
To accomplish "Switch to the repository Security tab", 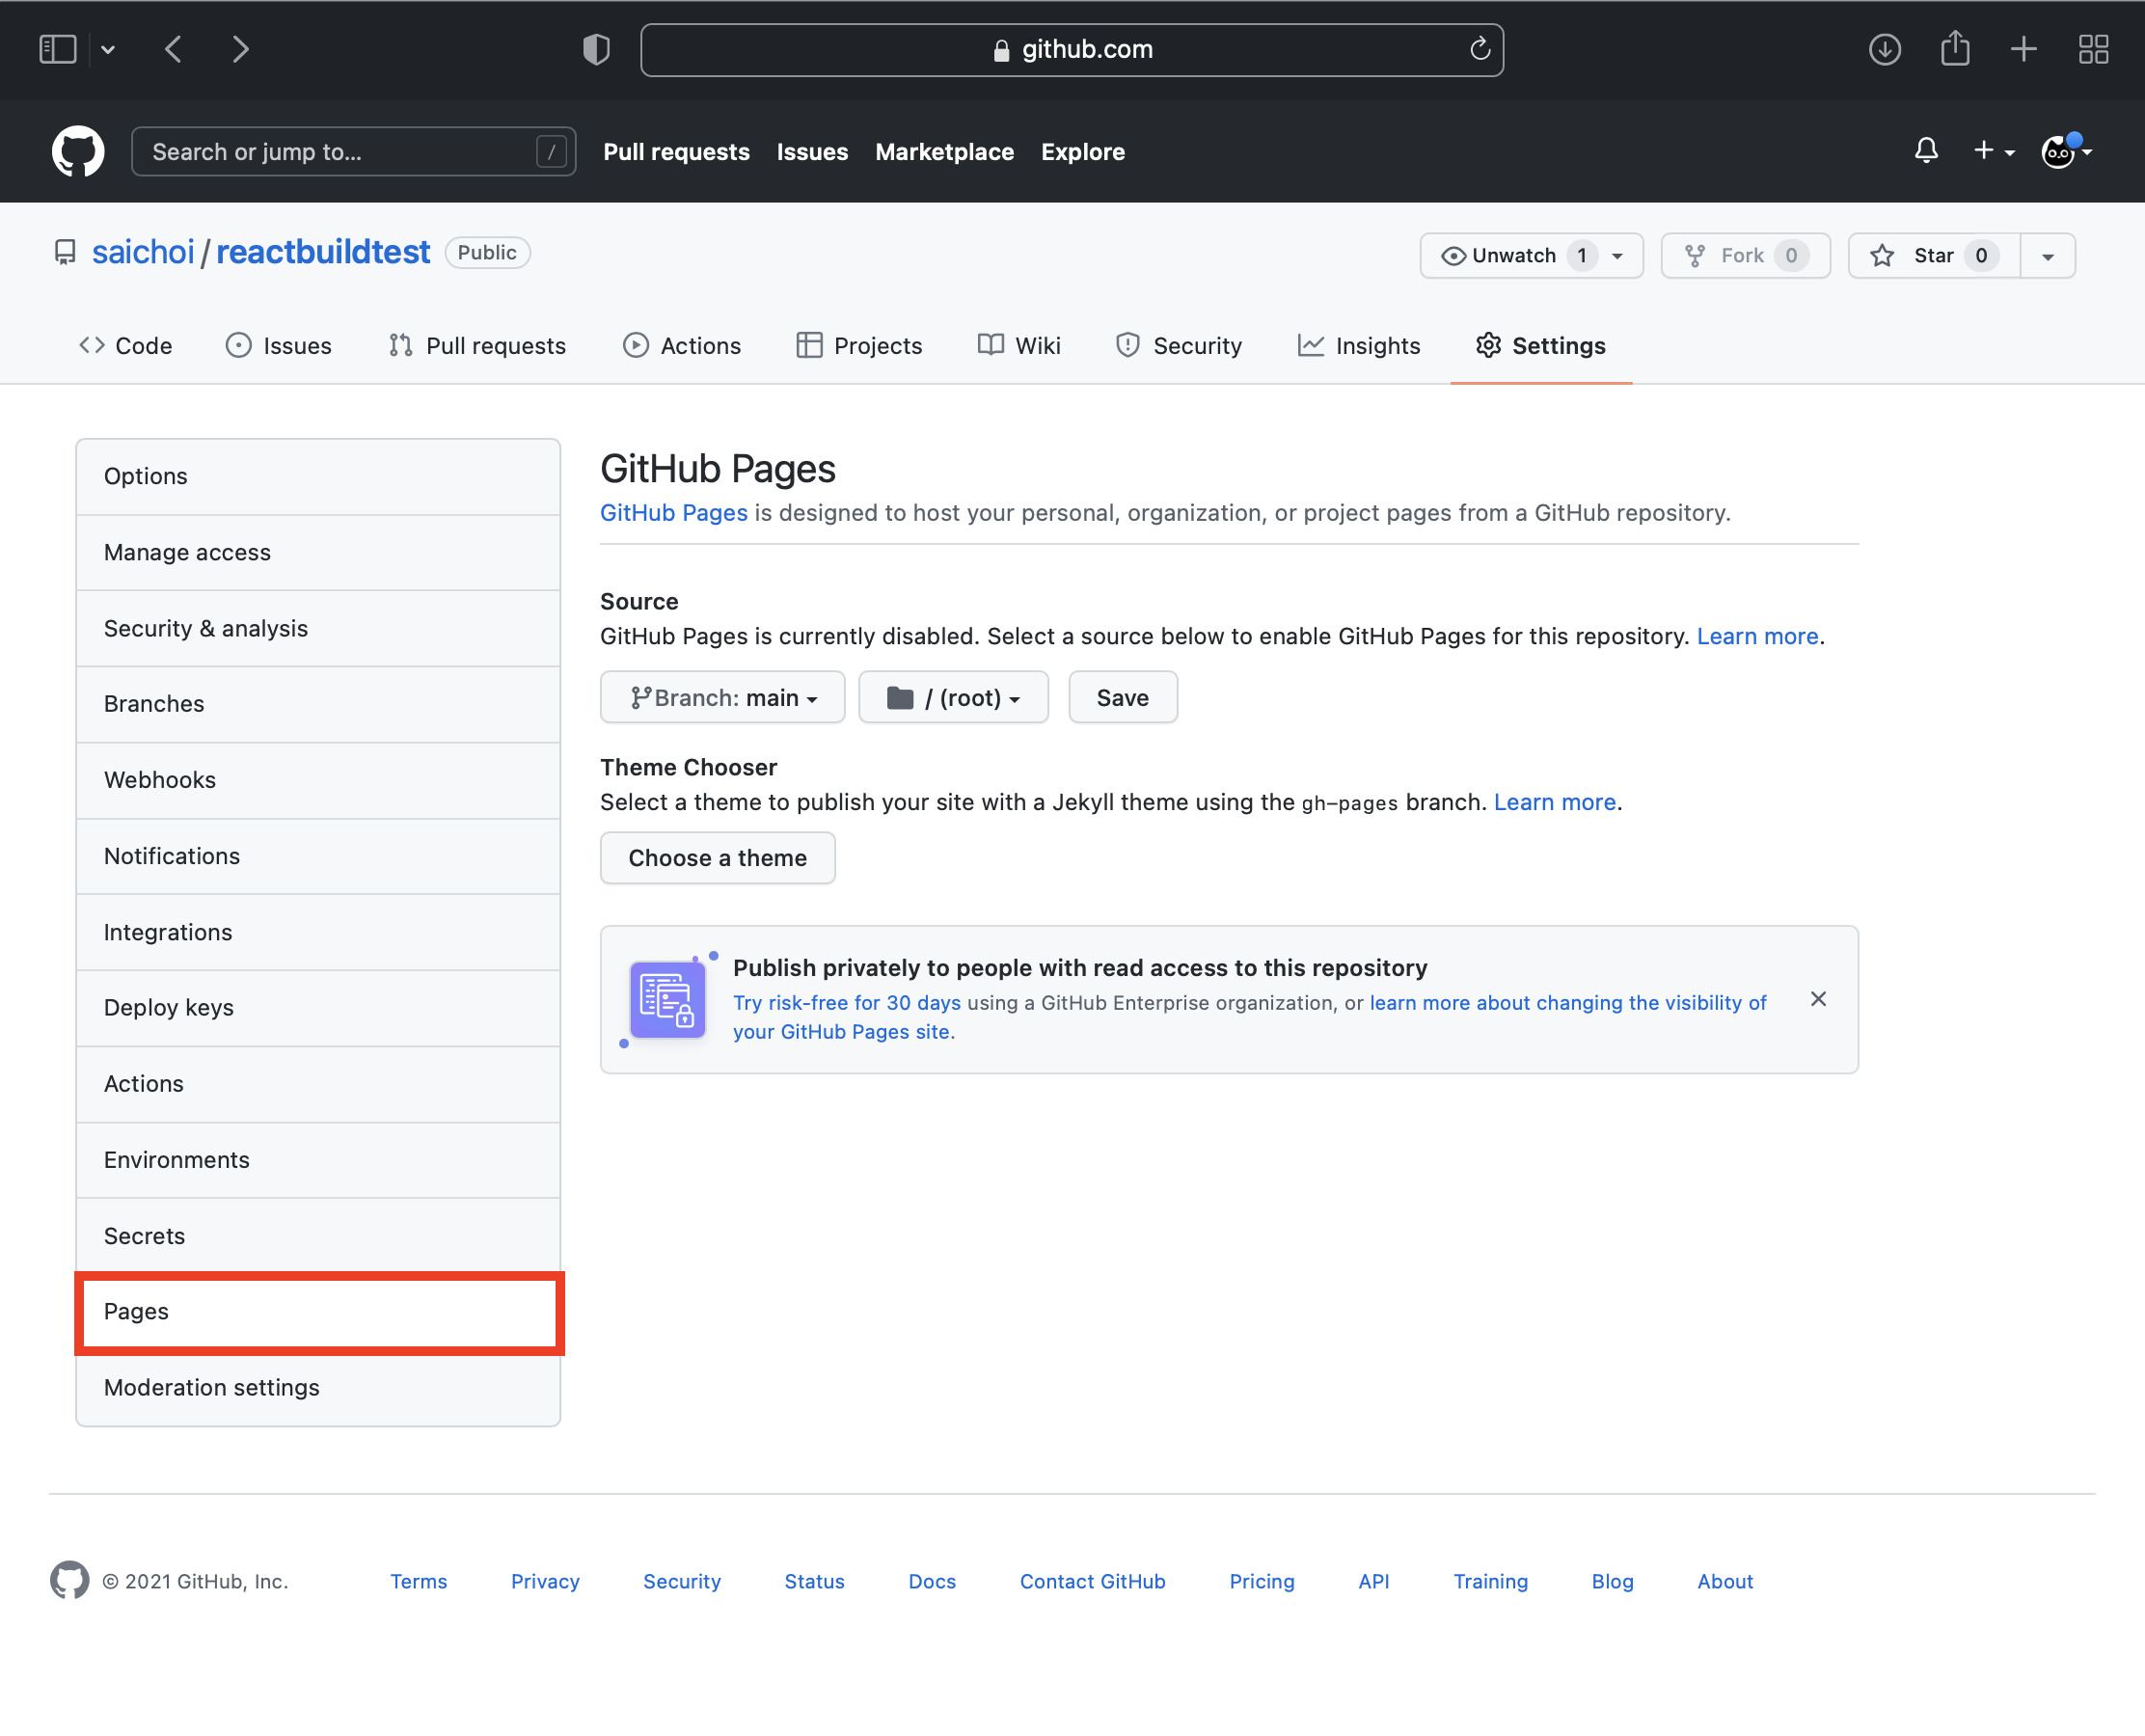I will click(1179, 345).
